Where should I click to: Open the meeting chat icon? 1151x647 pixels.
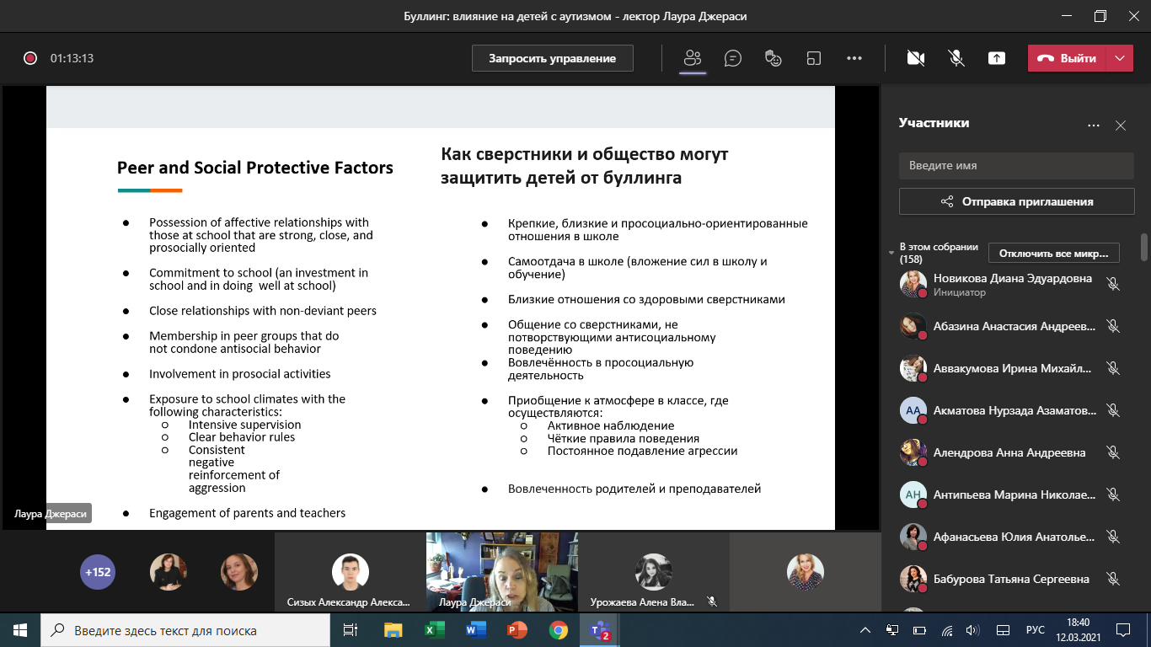tap(733, 58)
